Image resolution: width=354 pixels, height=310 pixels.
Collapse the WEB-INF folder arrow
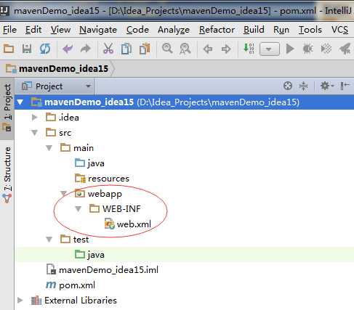point(78,209)
